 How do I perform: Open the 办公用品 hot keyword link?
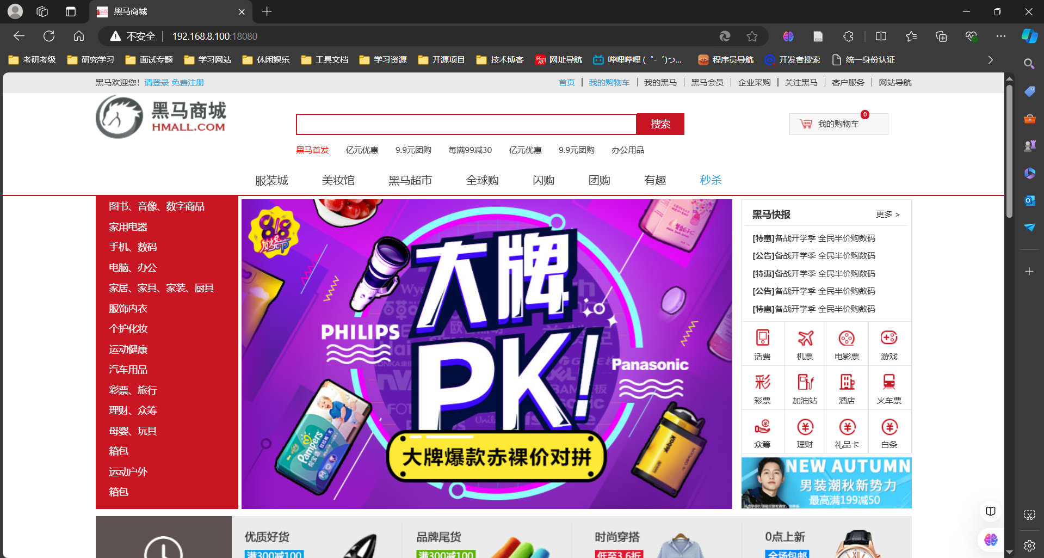point(627,150)
